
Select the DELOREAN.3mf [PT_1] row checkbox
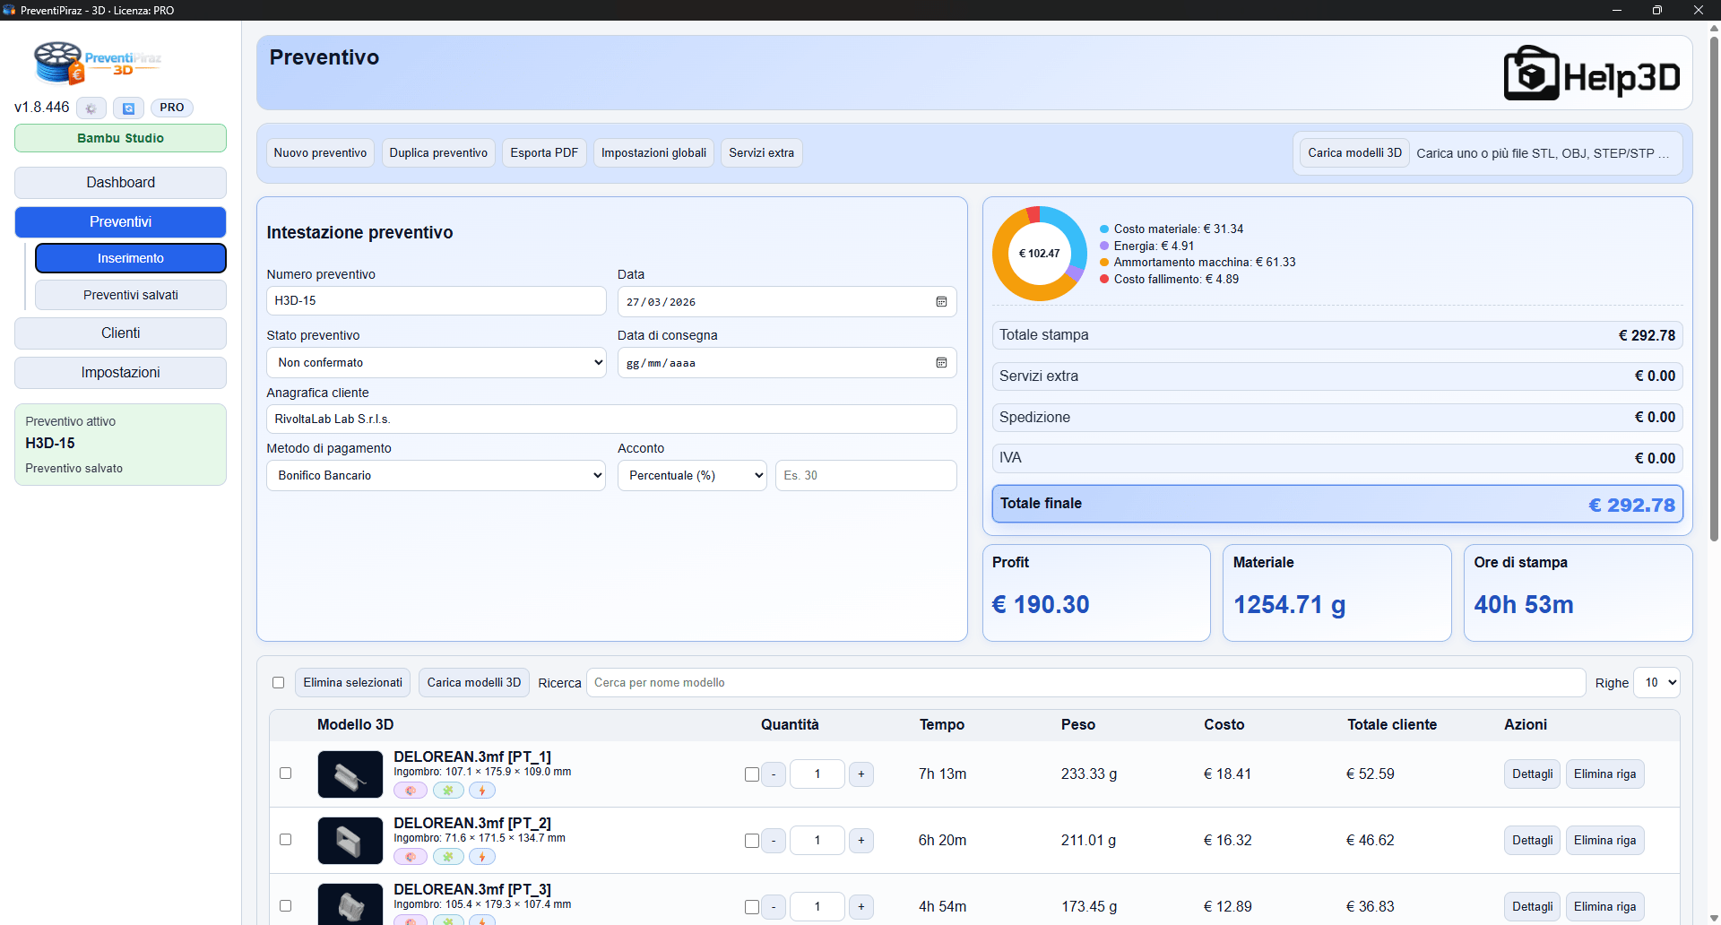click(x=285, y=774)
